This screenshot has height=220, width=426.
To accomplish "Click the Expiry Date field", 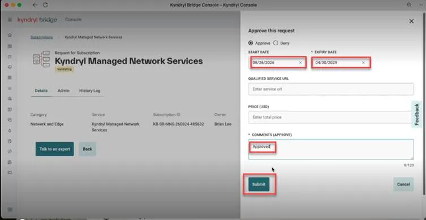I will click(x=341, y=62).
